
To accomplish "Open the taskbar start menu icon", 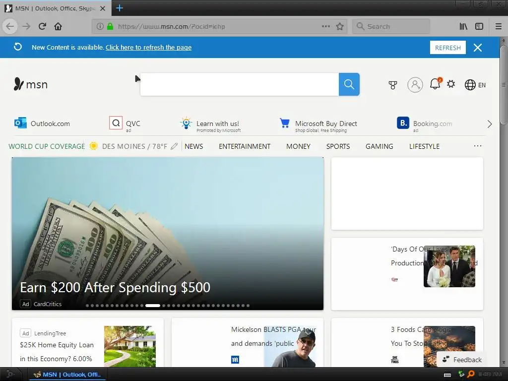I will point(10,375).
